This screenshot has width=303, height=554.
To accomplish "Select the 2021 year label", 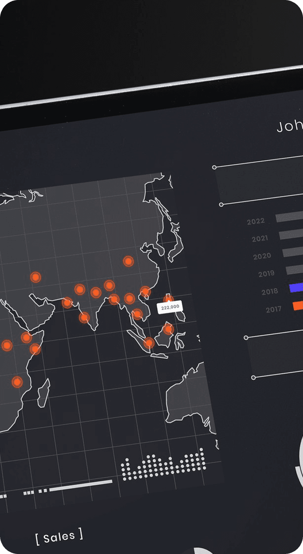I will 260,239.
